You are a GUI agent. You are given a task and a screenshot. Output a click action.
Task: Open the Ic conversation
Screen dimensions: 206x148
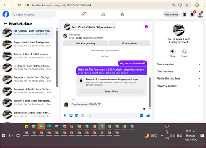click(28, 68)
